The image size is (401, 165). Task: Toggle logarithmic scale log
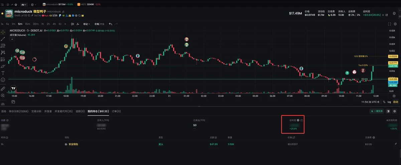tap(389, 102)
